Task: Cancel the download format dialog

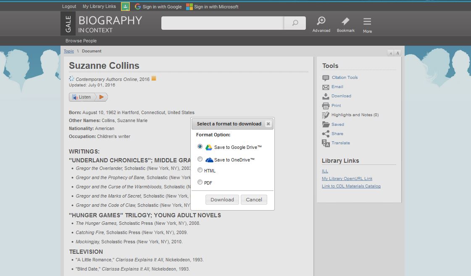Action: click(x=254, y=200)
